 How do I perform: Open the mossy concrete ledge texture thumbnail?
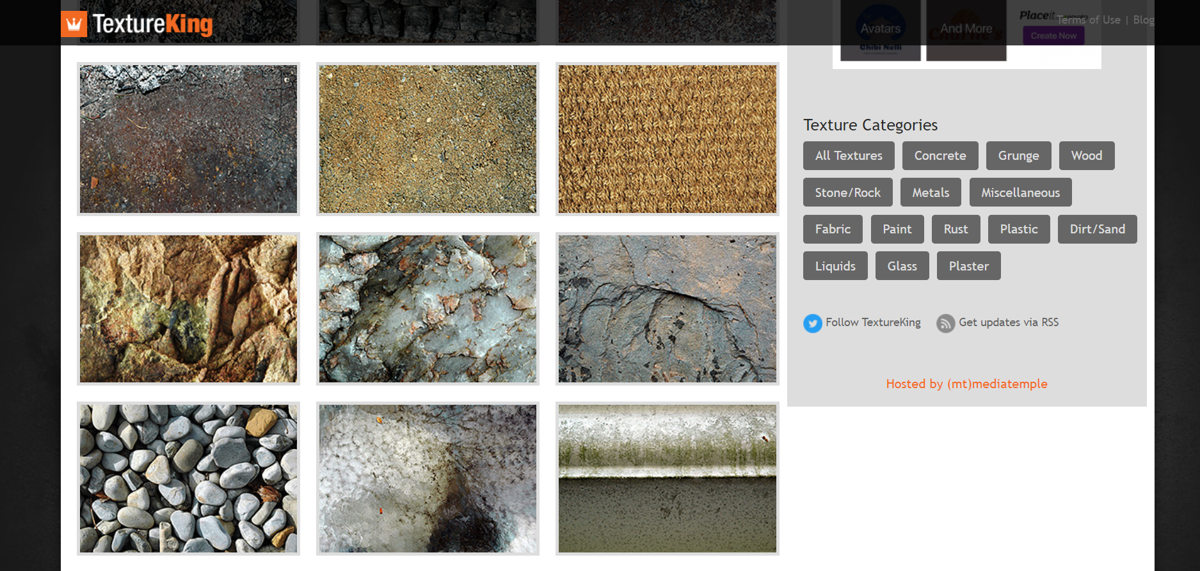(x=668, y=478)
